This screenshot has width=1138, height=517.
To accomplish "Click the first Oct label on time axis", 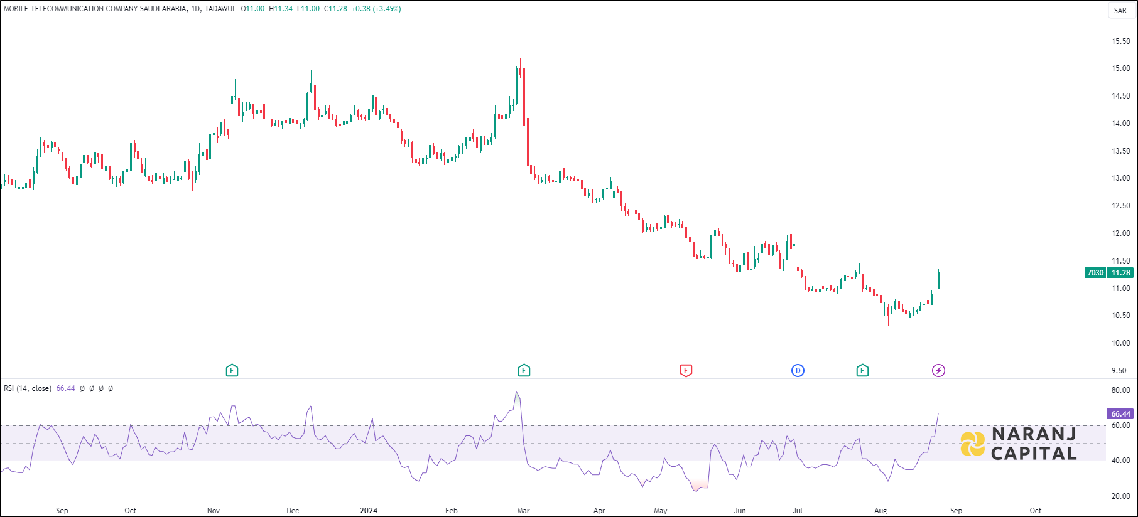I will 130,511.
